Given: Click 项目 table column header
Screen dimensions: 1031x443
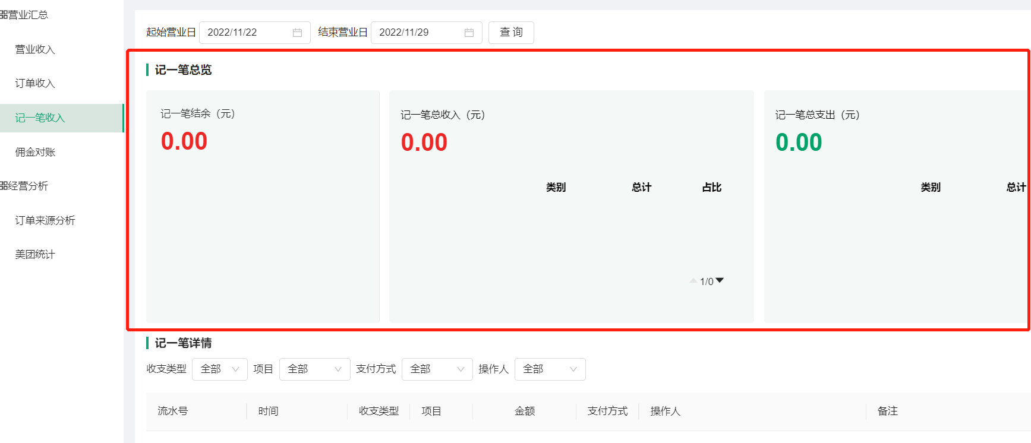Looking at the screenshot, I should [x=431, y=411].
